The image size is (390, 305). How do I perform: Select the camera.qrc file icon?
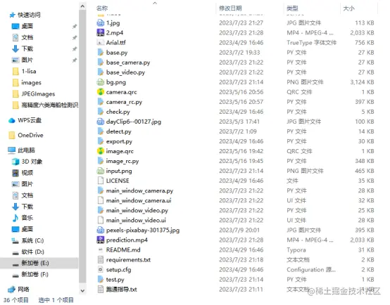100,92
